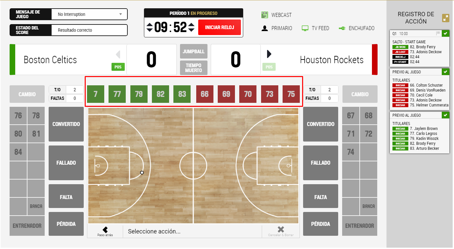Click Houston Rockets Cambio button
Viewport: 454px width, 249px height.
click(360, 94)
